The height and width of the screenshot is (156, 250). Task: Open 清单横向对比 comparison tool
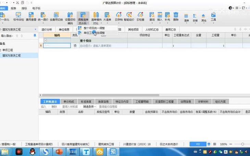coord(96,18)
